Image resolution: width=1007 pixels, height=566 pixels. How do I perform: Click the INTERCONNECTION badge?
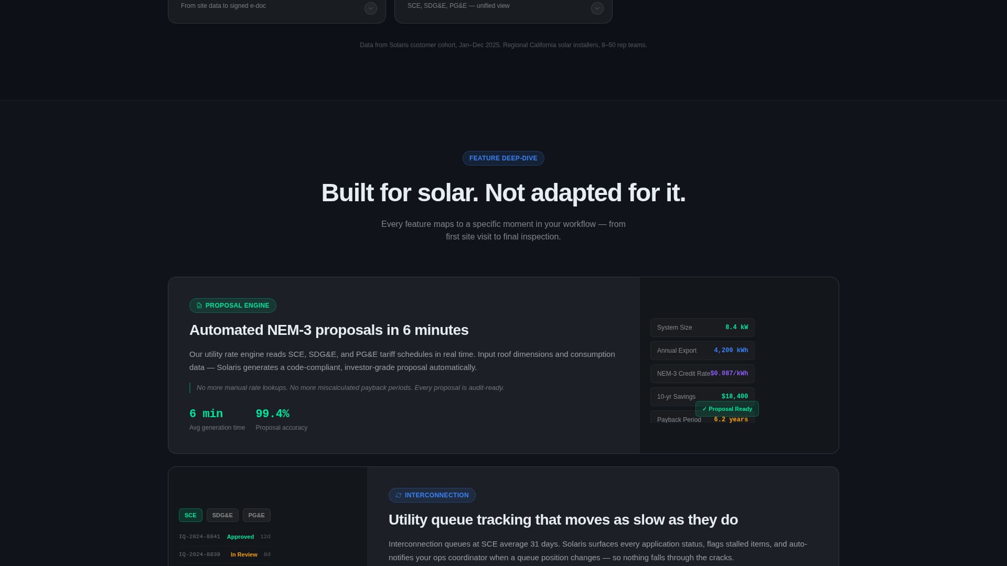[432, 495]
